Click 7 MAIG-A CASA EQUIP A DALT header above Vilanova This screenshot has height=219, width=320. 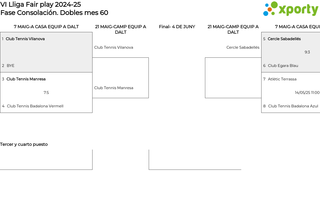pyautogui.click(x=46, y=27)
